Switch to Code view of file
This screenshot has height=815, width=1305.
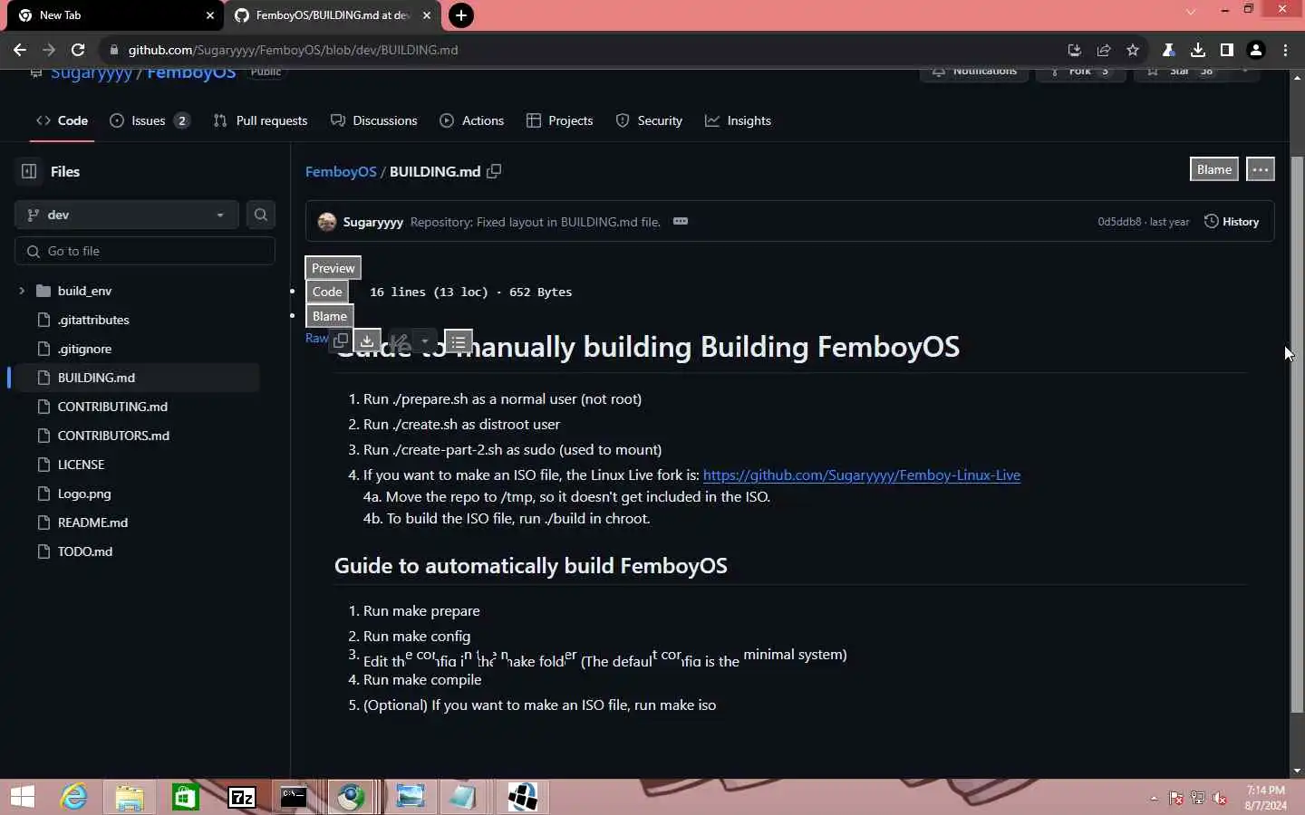pos(327,292)
